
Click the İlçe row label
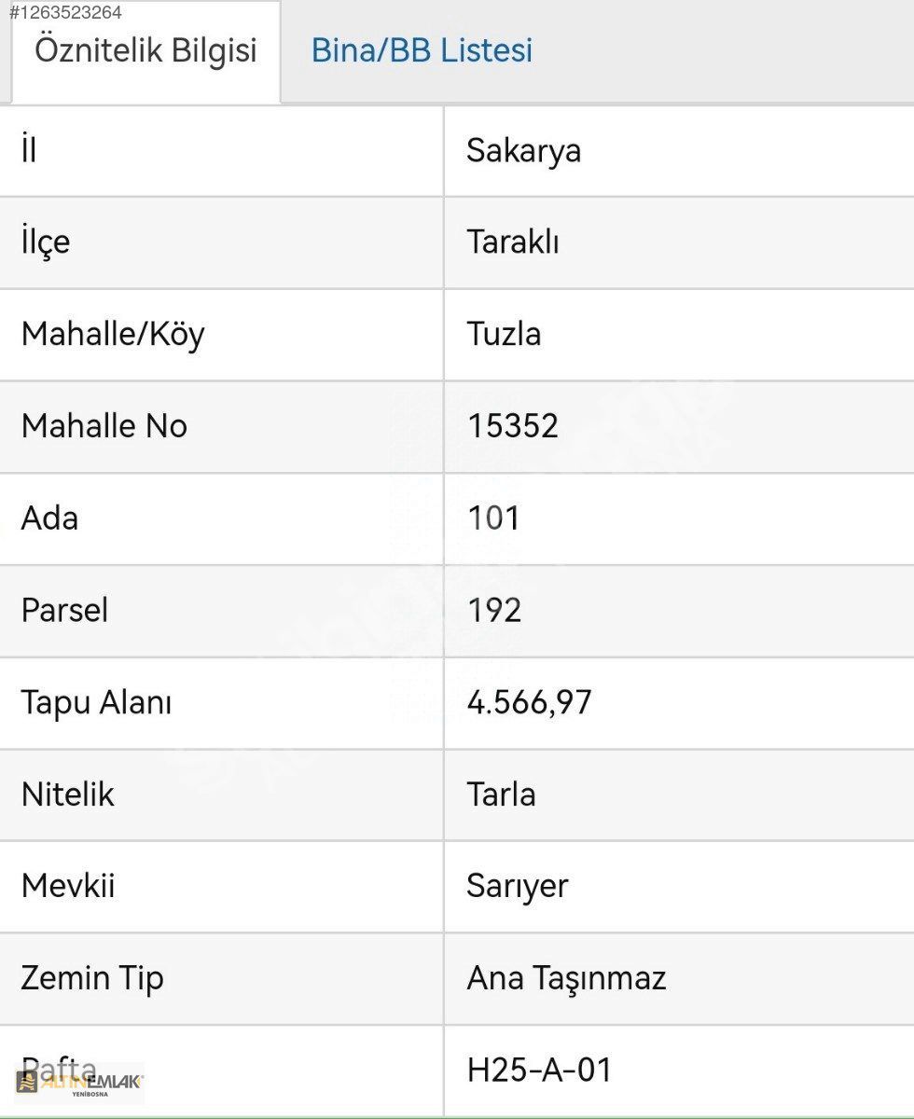46,242
